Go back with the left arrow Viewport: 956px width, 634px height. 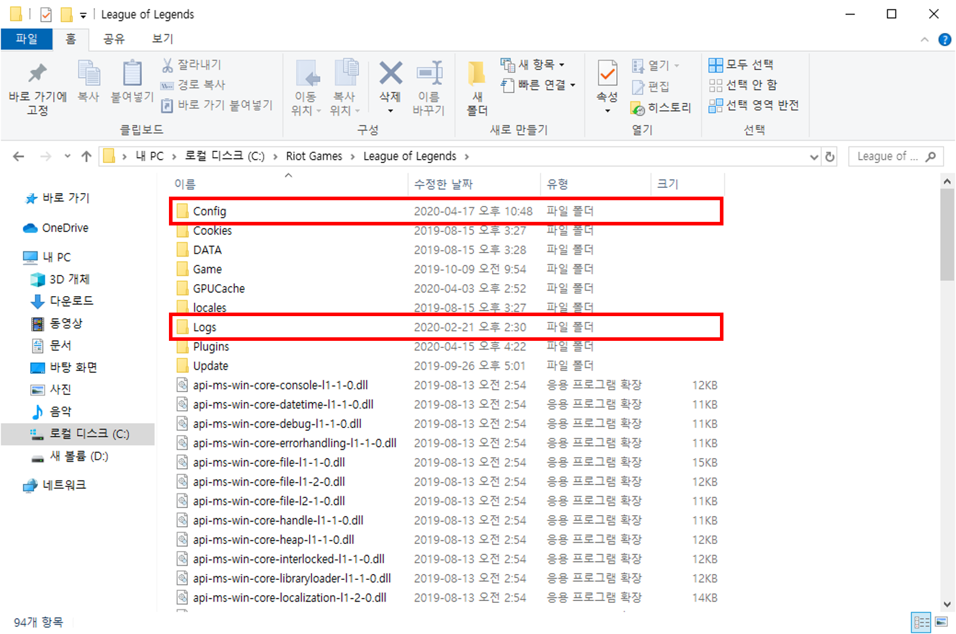coord(19,157)
